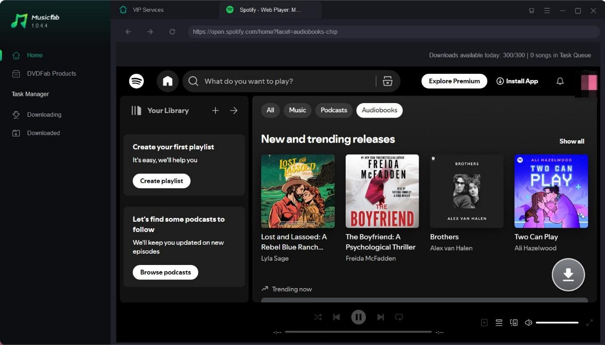Open Lost and Lassoed cover thumbnail

pyautogui.click(x=298, y=191)
